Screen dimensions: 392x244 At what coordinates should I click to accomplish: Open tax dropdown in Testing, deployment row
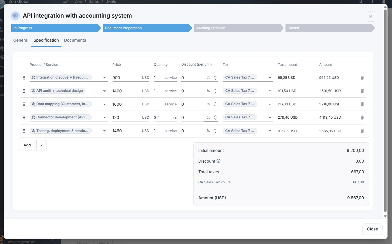[270, 131]
